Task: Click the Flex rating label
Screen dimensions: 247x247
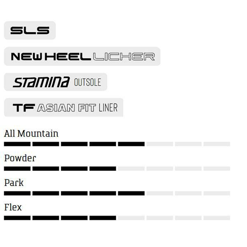Action: (x=13, y=207)
